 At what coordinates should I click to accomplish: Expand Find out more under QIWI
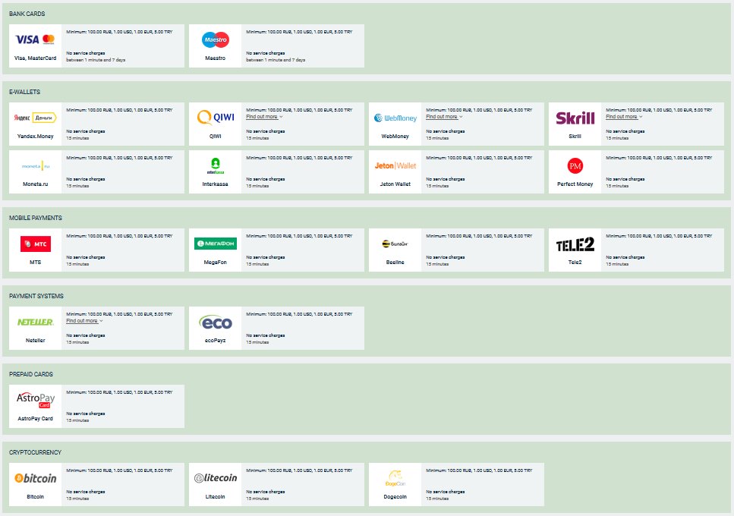(264, 117)
